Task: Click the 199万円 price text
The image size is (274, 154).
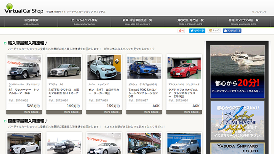Action: coord(73,106)
